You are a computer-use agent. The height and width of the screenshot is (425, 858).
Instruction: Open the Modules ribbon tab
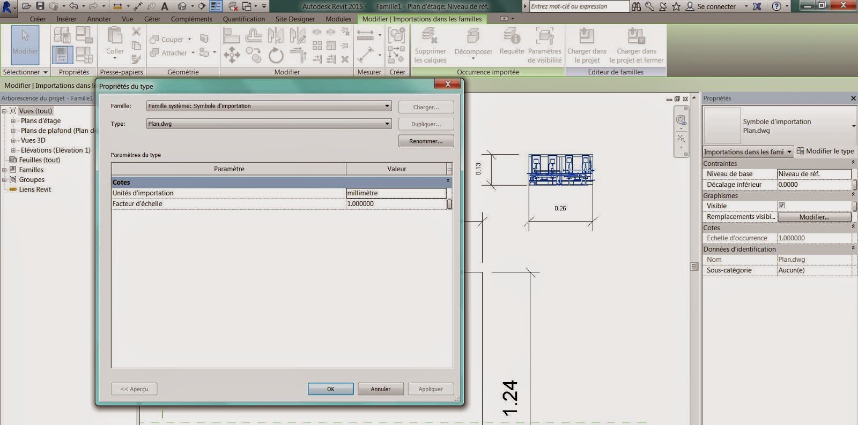click(x=338, y=19)
